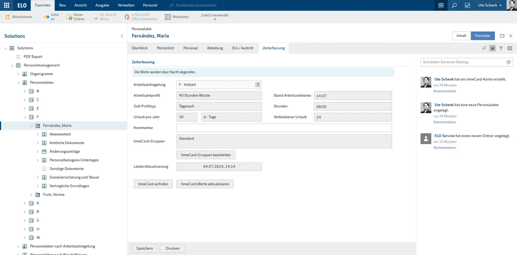Expand folder E in the tree

pos(25,108)
